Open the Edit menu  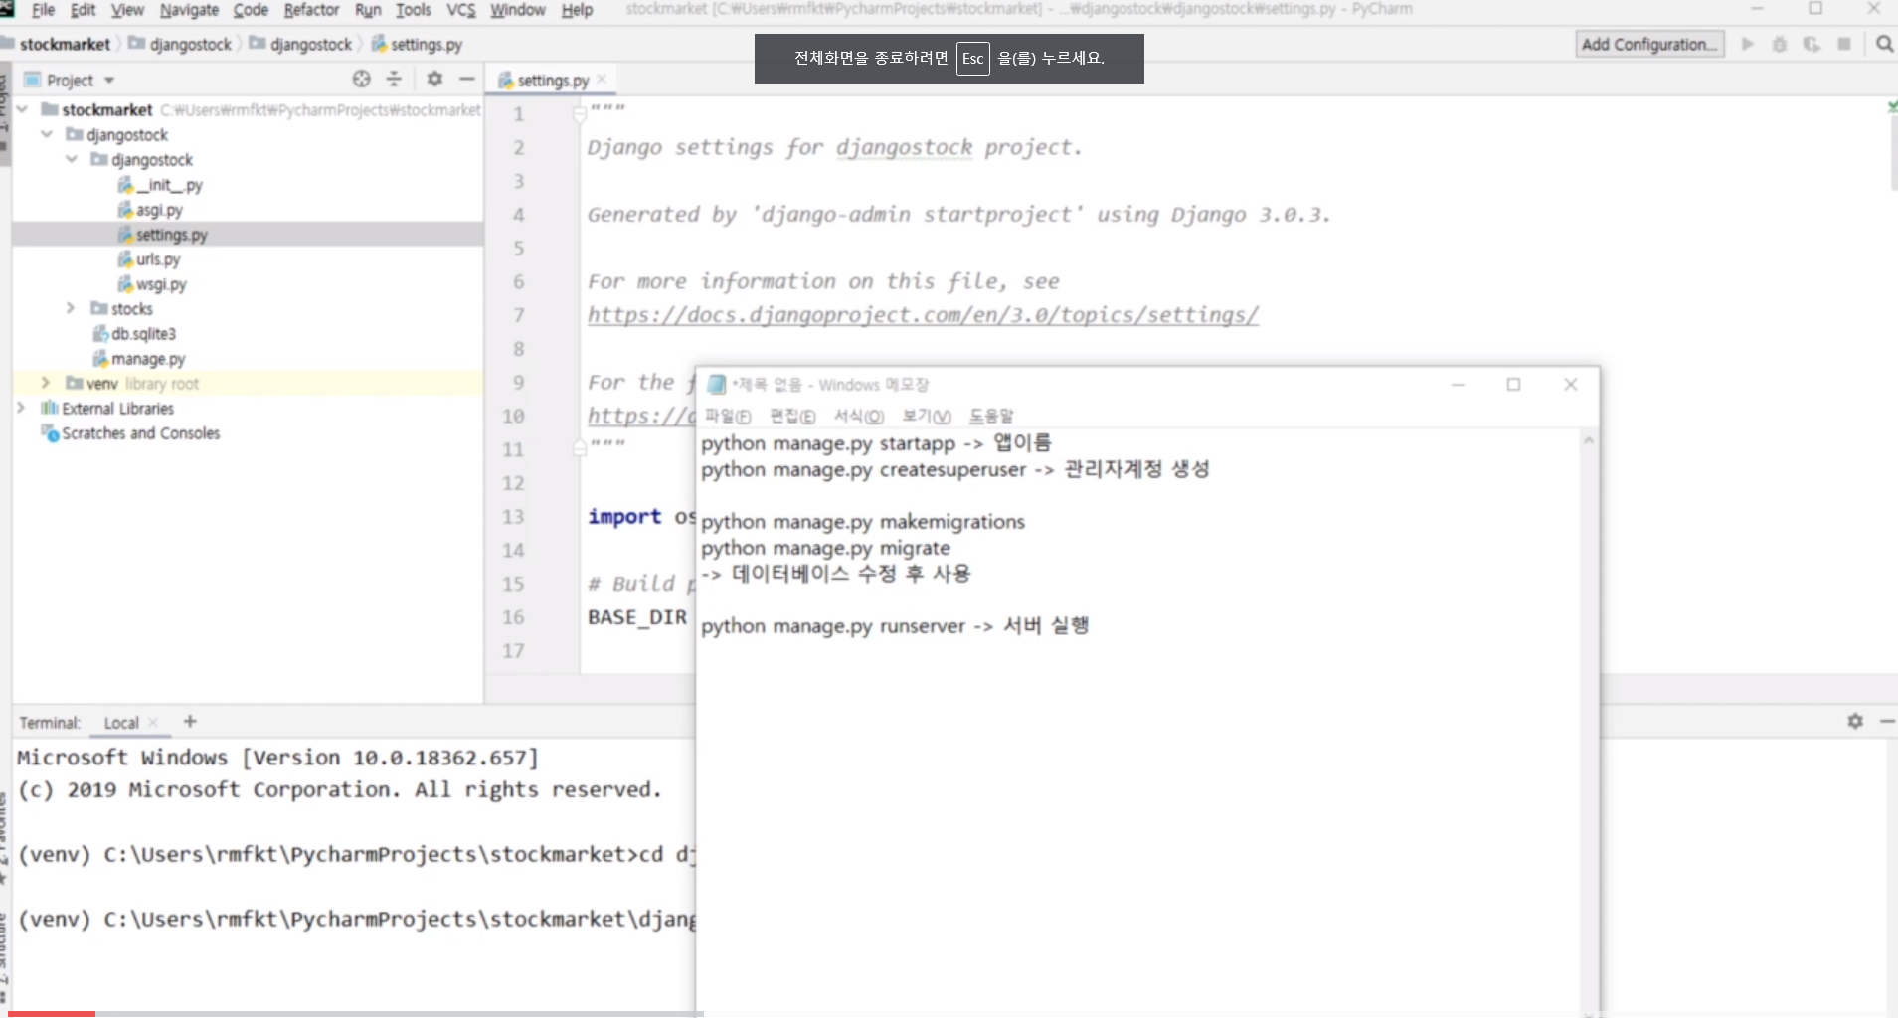[84, 10]
